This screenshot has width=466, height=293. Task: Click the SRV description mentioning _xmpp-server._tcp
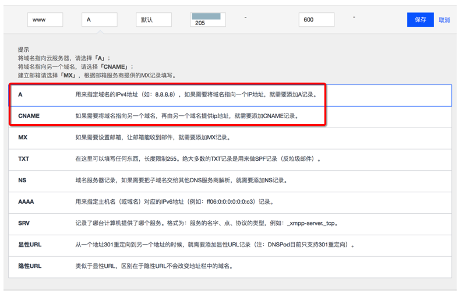207,223
